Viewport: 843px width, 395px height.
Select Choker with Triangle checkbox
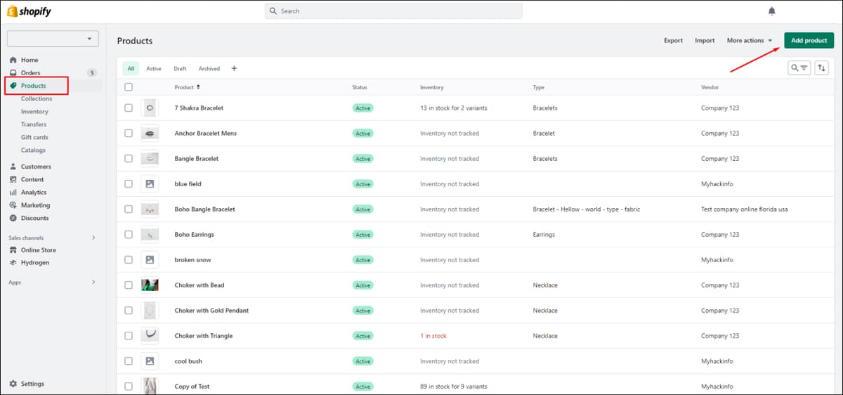point(128,335)
